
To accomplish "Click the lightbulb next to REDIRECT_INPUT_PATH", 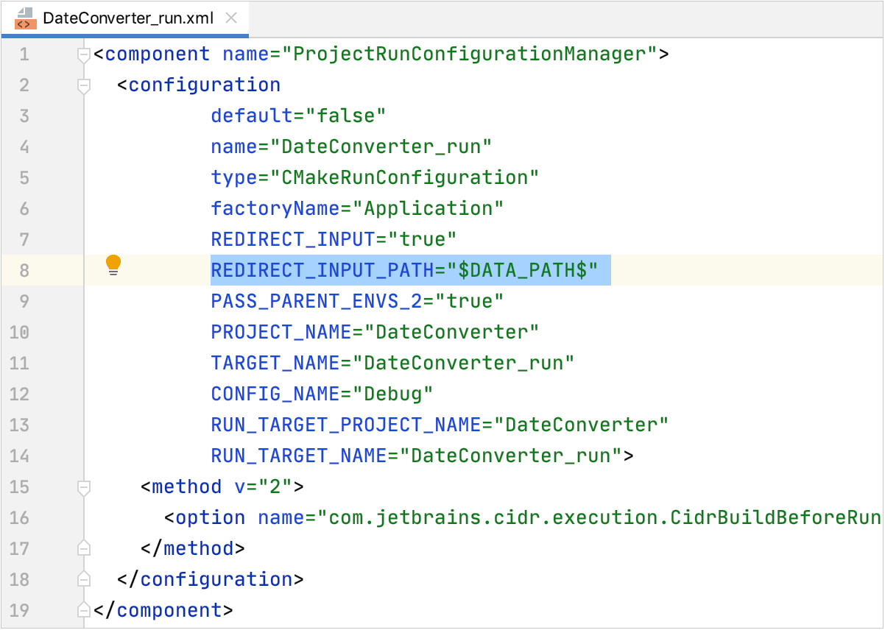I will (x=113, y=265).
